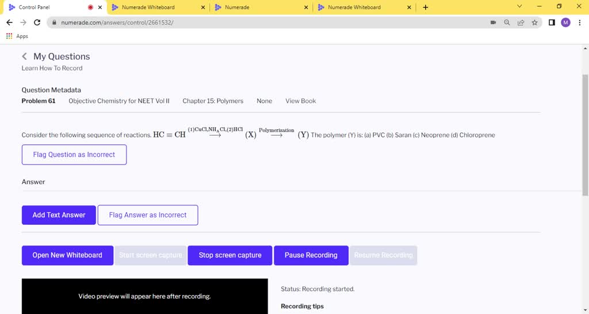Open a new browser tab
Screen dimensions: 589x314
coord(426,7)
